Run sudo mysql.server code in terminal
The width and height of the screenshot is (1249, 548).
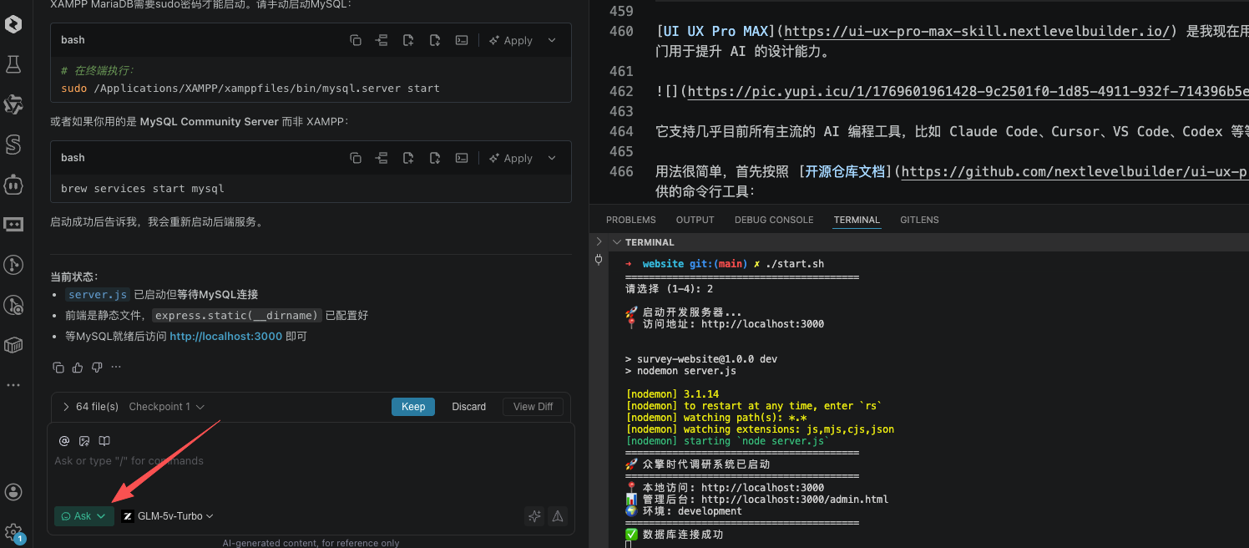pyautogui.click(x=461, y=40)
